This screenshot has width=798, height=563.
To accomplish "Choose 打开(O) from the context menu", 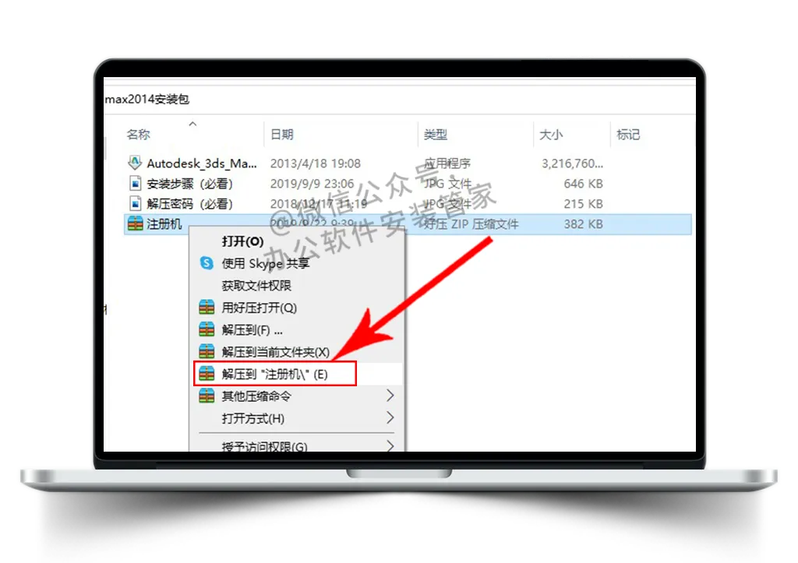I will tap(243, 241).
